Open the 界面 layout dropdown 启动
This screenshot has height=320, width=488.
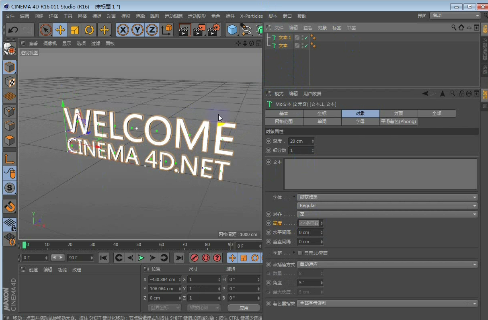455,16
